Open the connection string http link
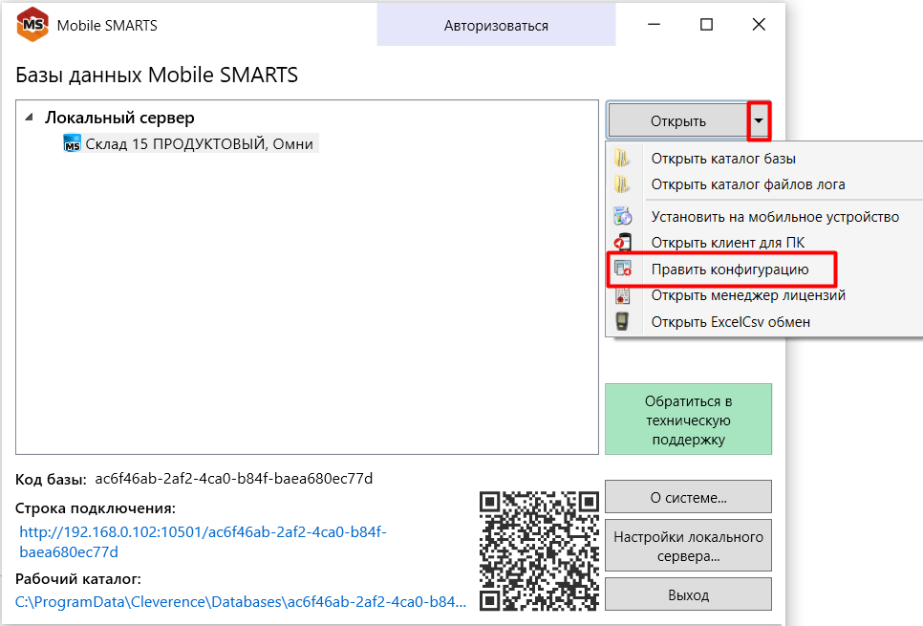 point(203,542)
